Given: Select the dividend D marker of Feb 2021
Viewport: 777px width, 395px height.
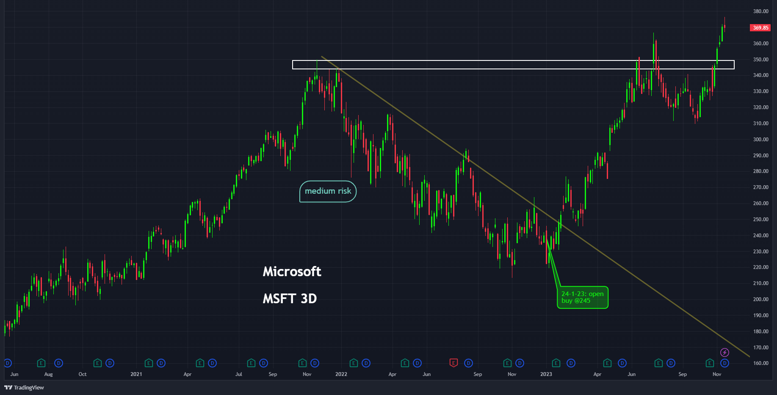Looking at the screenshot, I should click(x=161, y=363).
